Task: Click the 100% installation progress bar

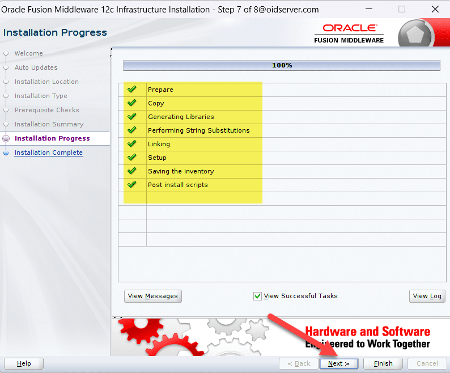Action: click(282, 65)
